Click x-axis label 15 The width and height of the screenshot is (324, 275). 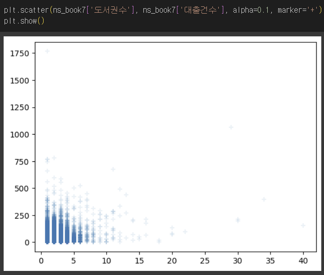pos(139,261)
